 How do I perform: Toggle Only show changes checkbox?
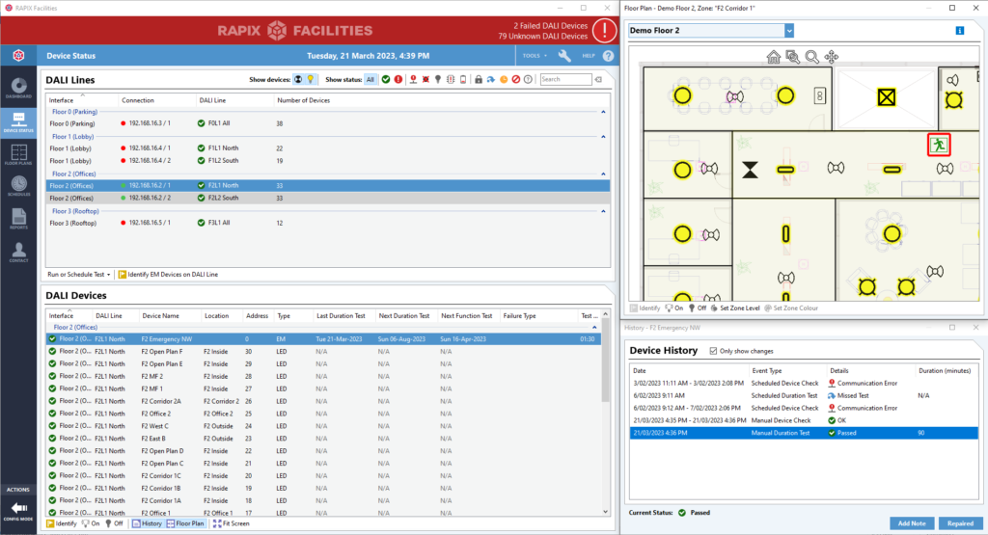point(713,351)
